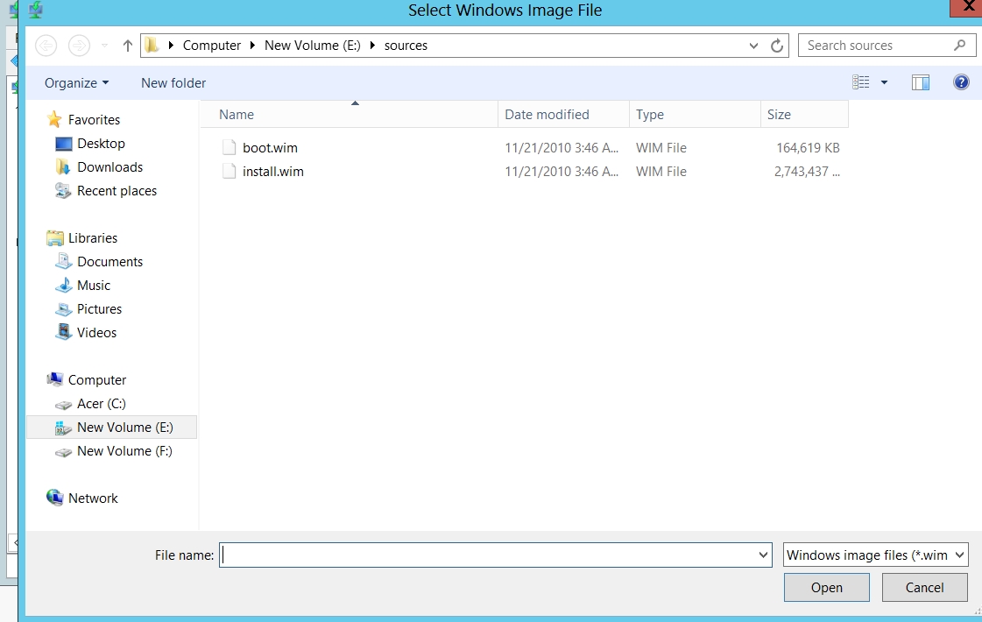
Task: Select Libraries in navigation pane
Action: click(93, 238)
